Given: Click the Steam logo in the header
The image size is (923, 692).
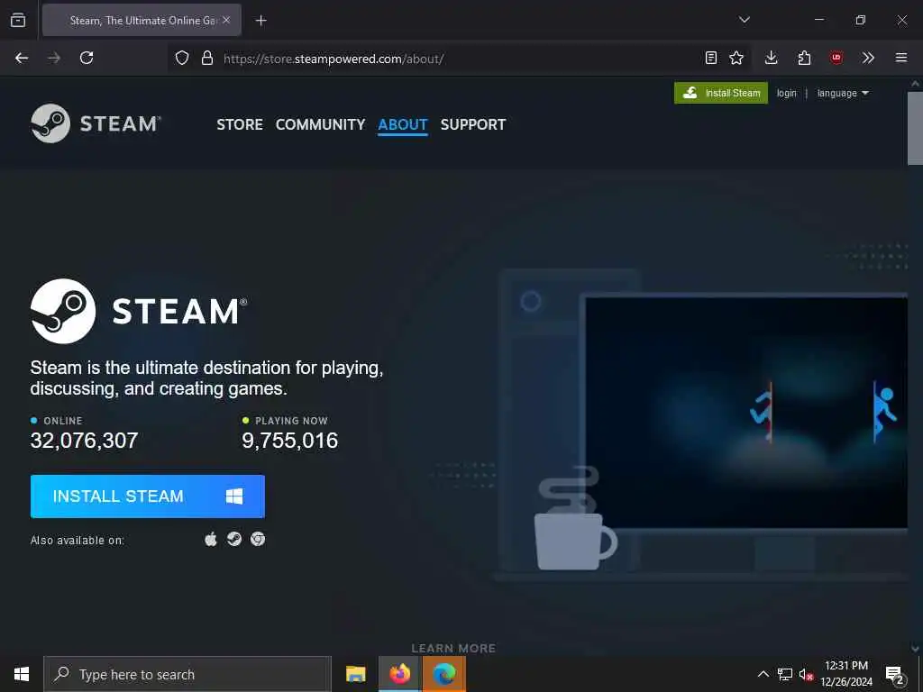Looking at the screenshot, I should pos(96,123).
